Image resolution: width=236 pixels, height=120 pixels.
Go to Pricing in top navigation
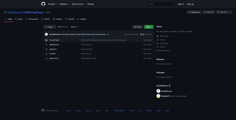[x=91, y=4]
